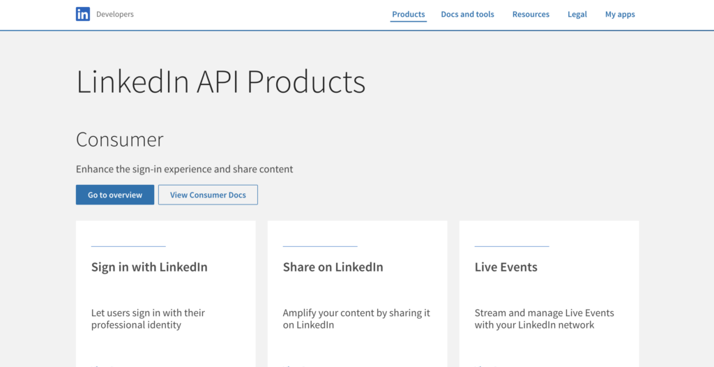
Task: Click 'Let users sign in with their professional identity'
Action: click(148, 319)
